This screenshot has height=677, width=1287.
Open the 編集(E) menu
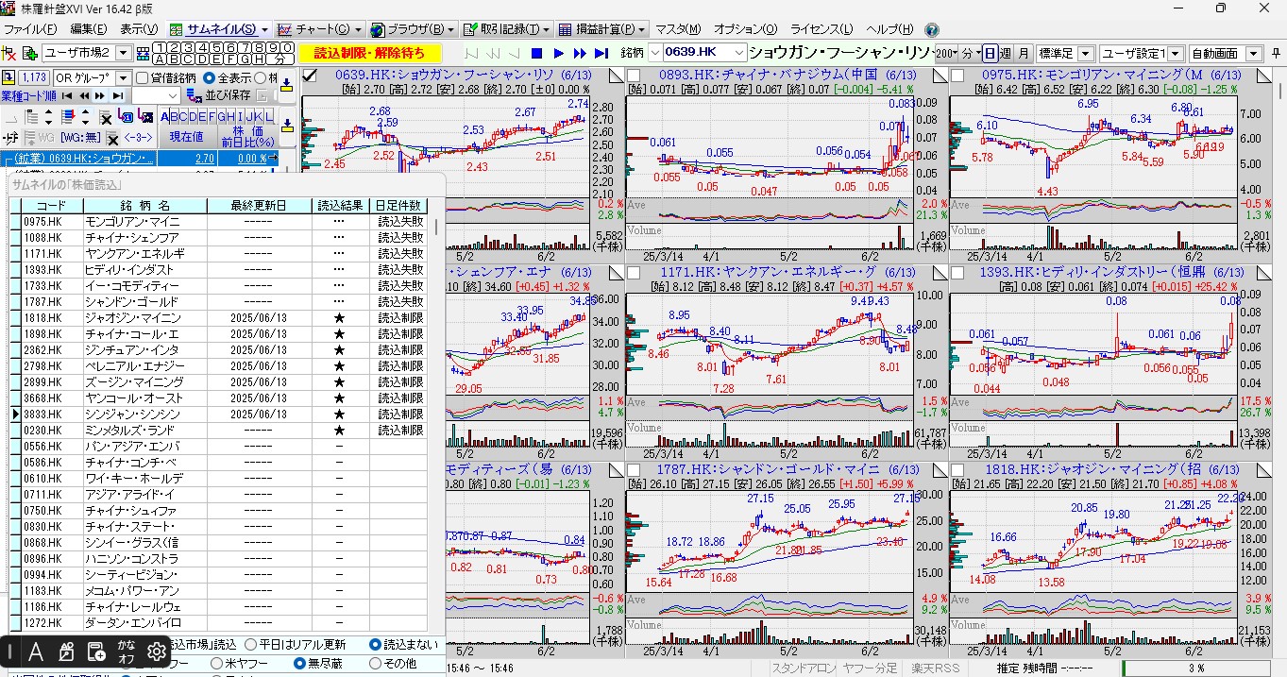click(88, 30)
